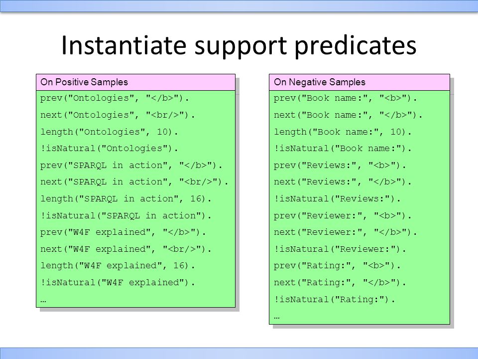
Task: Click the line prev("Book name:", "<b>")
Action: 345,98
